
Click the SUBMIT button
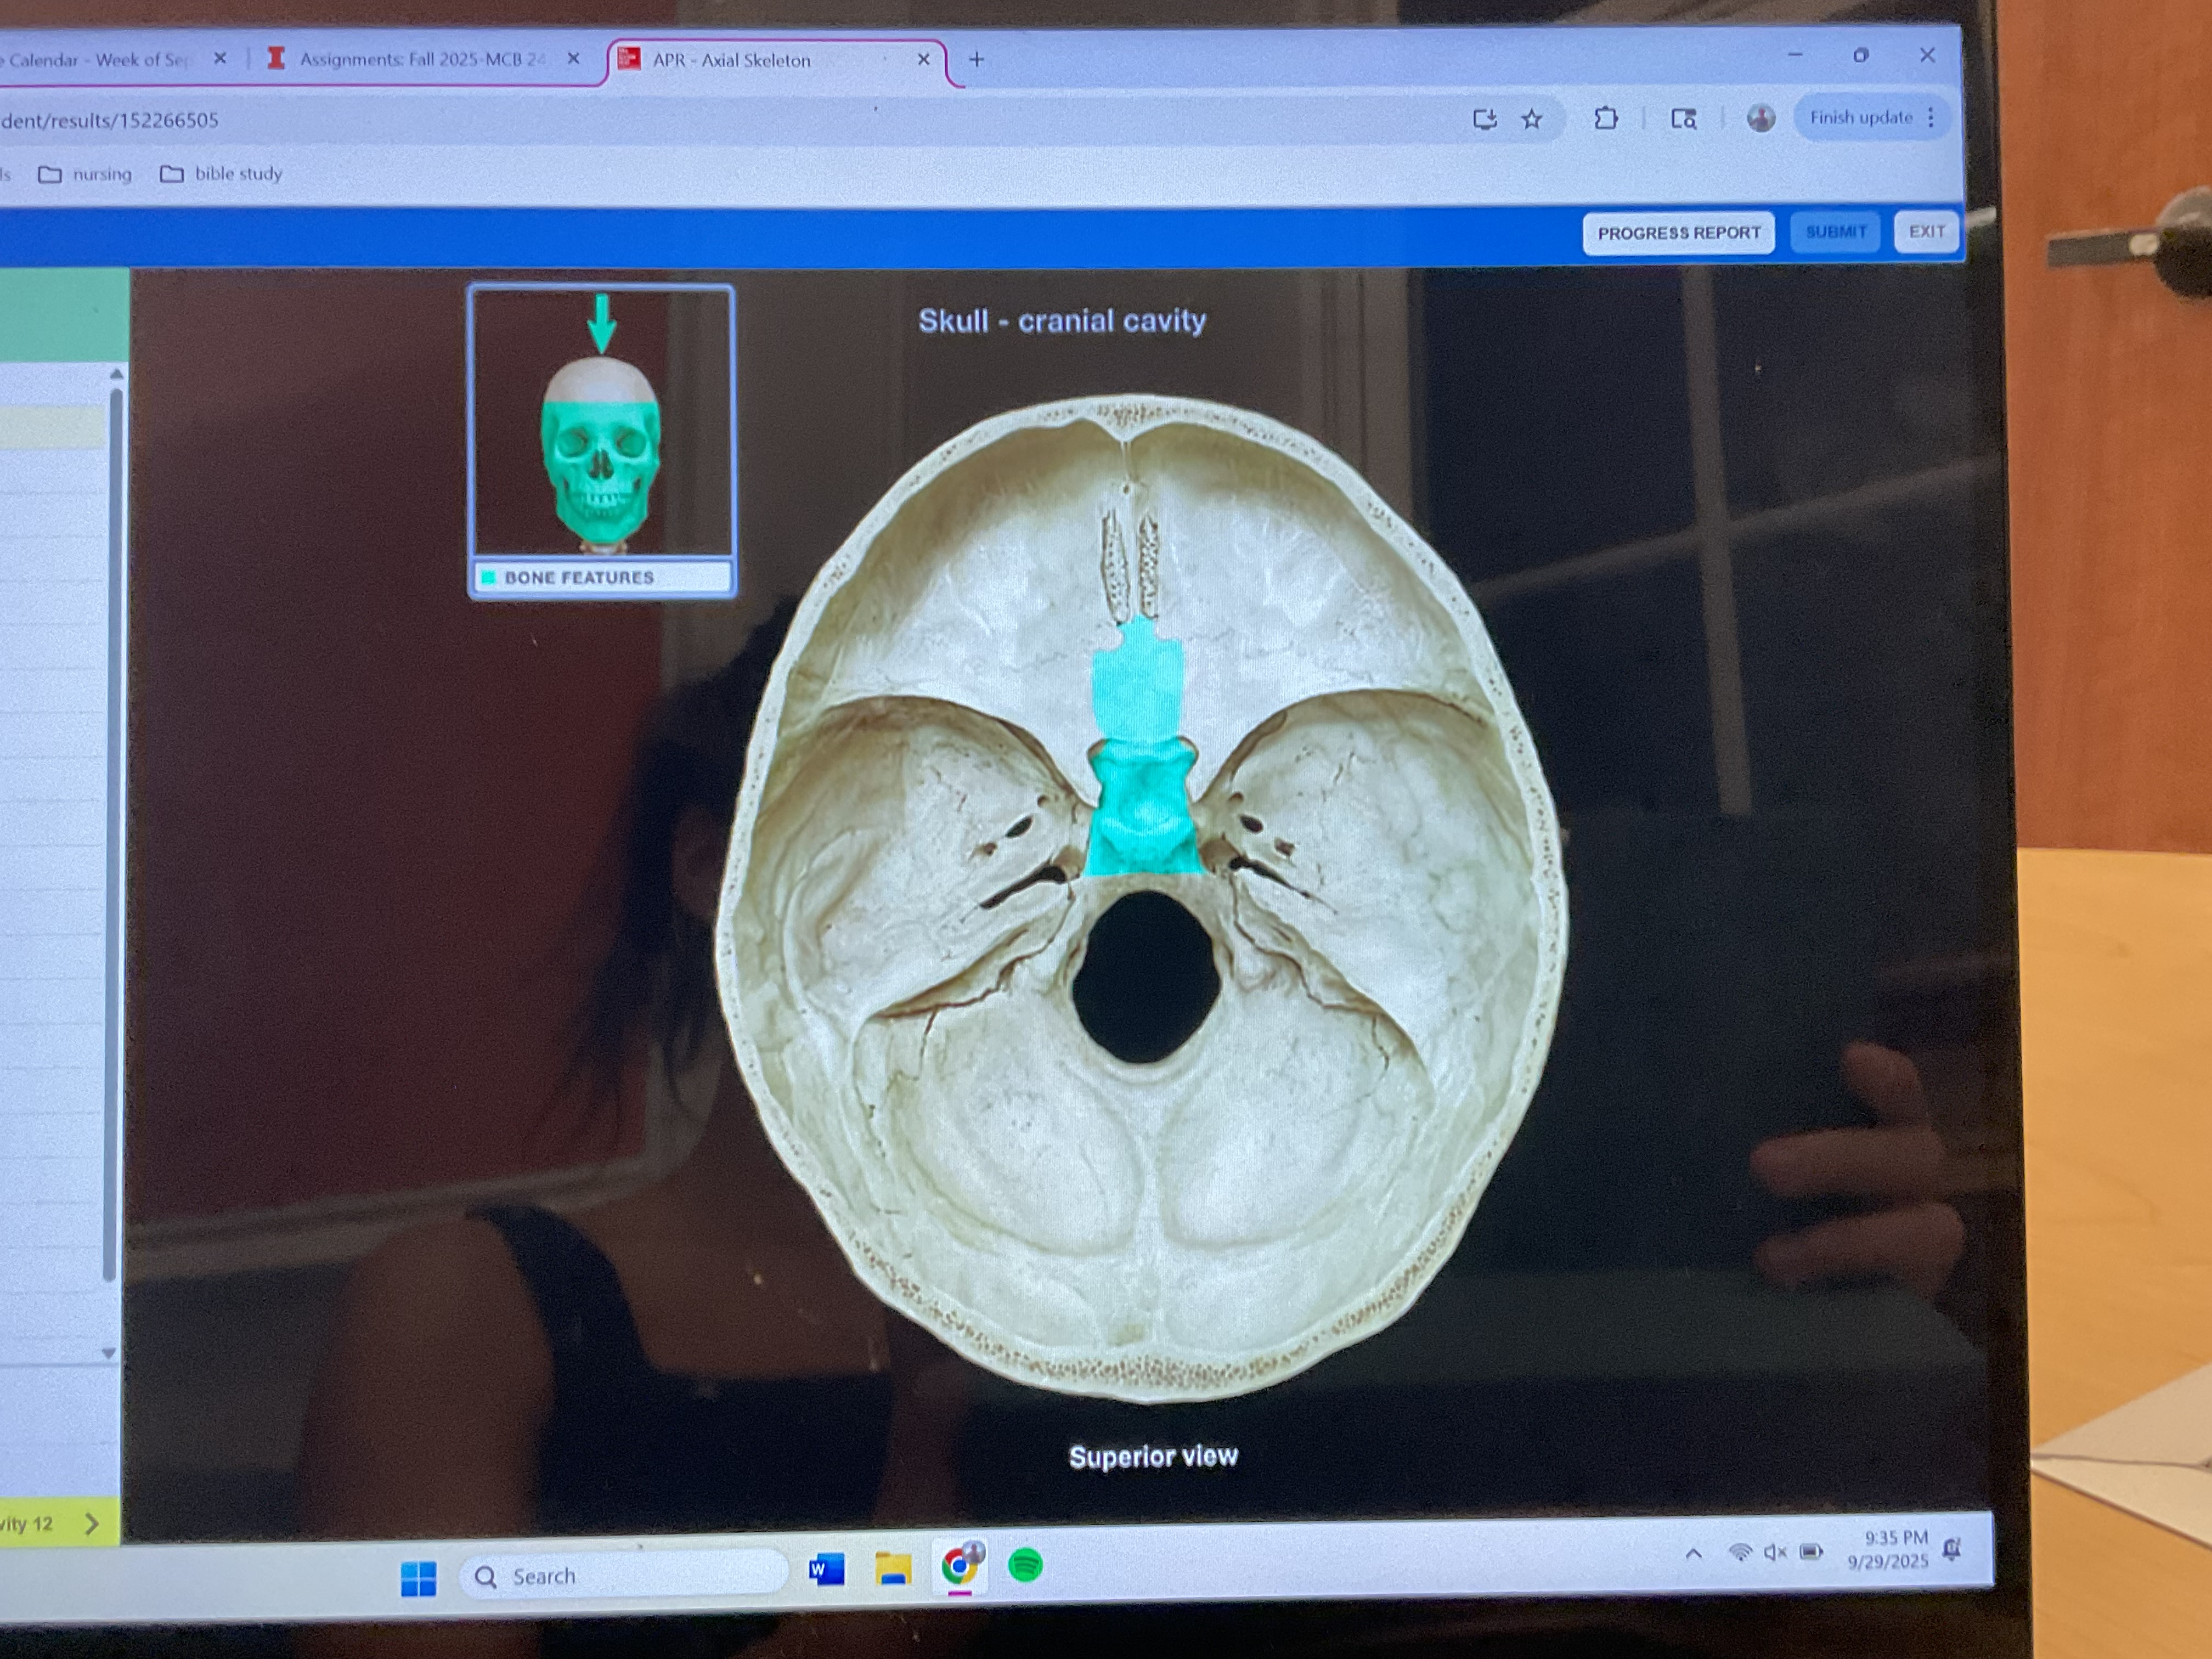point(1835,232)
